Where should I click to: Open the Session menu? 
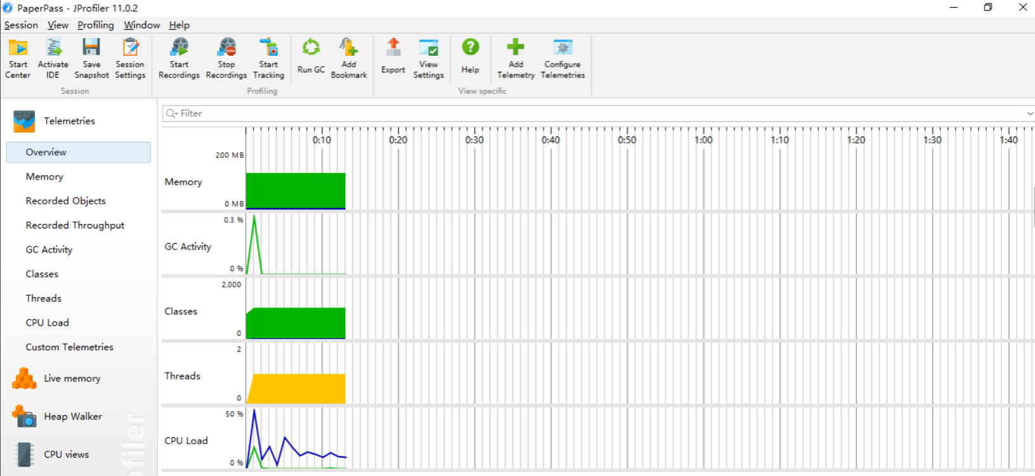coord(21,25)
